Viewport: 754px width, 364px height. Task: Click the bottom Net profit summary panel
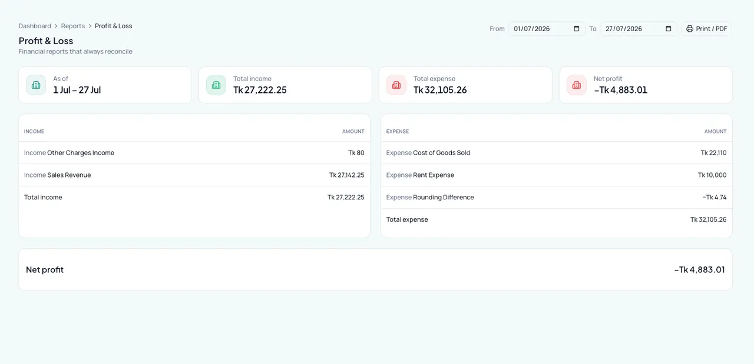pyautogui.click(x=375, y=269)
